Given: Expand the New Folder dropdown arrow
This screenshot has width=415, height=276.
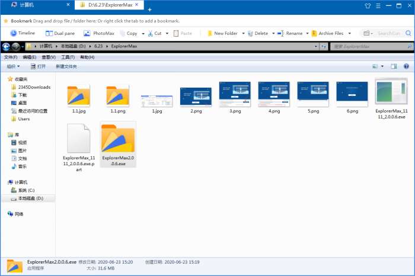Looking at the screenshot, I should (x=243, y=34).
